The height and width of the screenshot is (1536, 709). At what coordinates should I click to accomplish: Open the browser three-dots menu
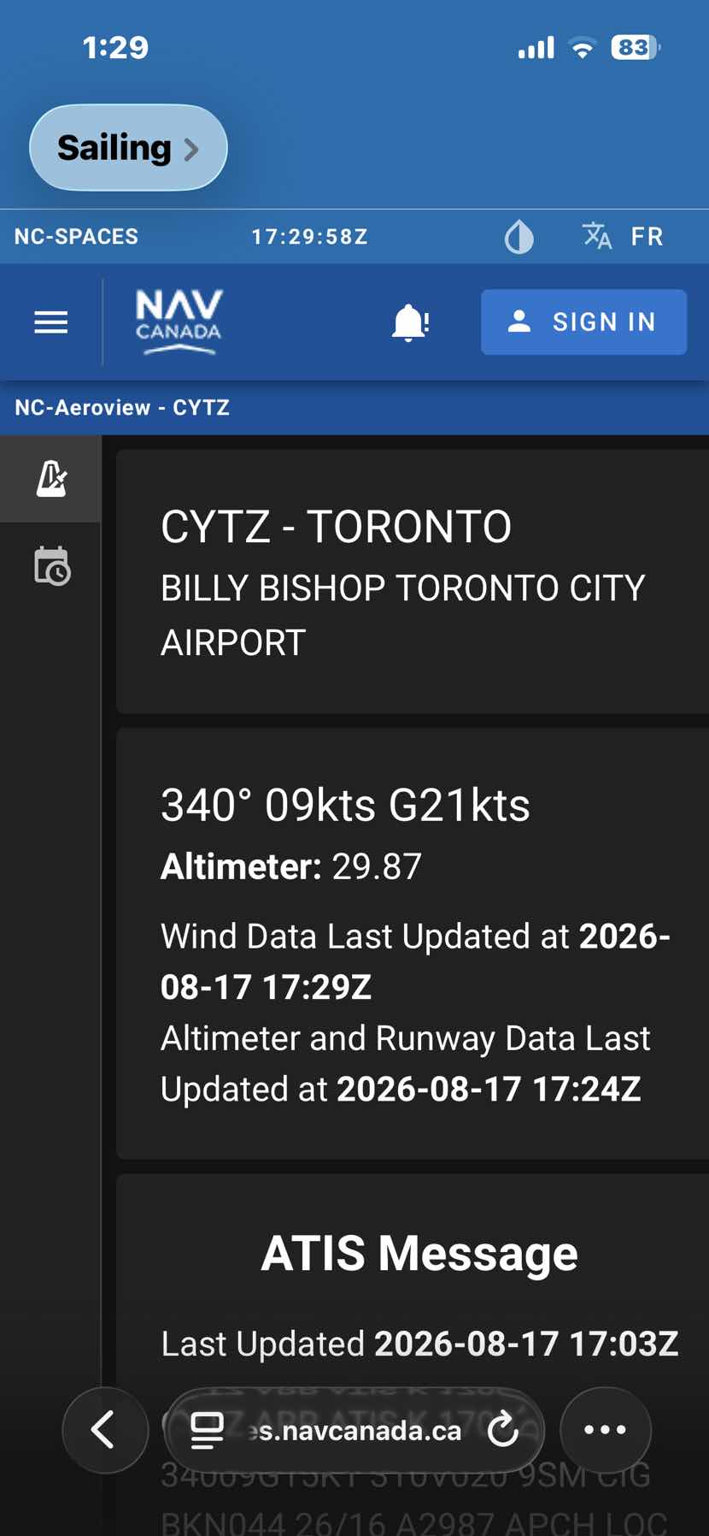coord(605,1430)
